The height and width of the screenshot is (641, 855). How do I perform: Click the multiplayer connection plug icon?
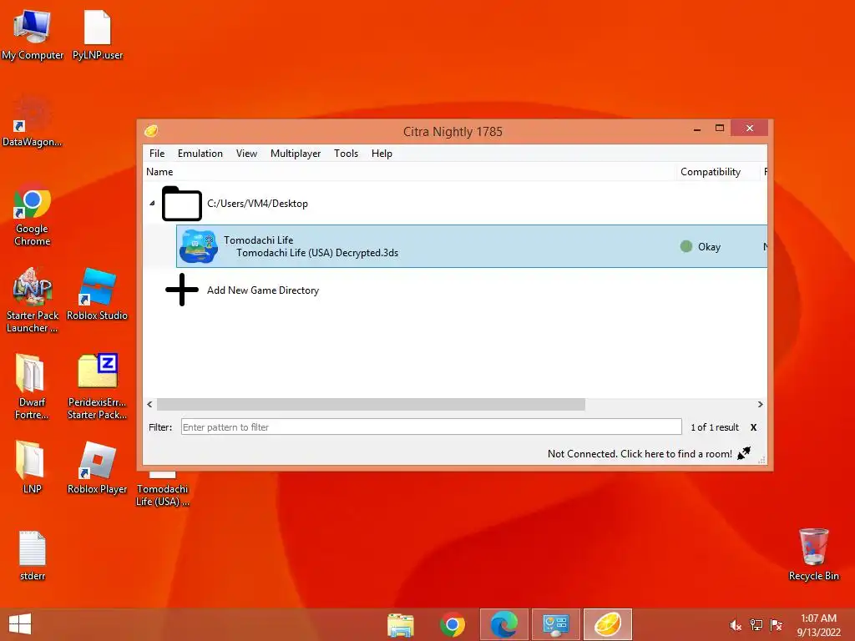point(744,453)
